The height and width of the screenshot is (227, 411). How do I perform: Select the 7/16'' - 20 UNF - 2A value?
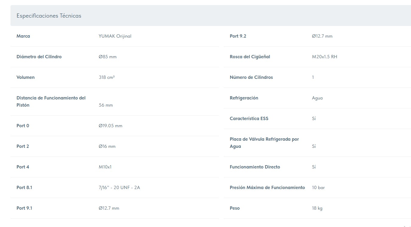click(119, 188)
